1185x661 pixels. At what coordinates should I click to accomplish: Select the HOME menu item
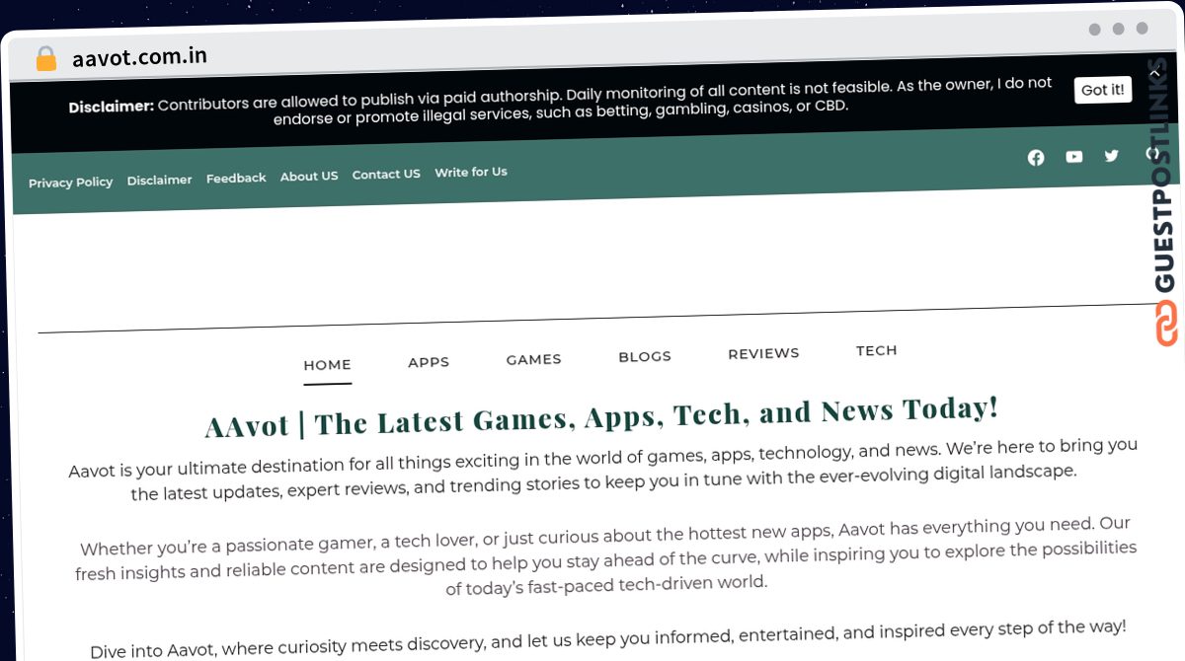(x=327, y=365)
